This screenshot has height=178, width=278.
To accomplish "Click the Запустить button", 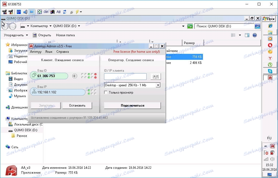I will click(x=46, y=106).
